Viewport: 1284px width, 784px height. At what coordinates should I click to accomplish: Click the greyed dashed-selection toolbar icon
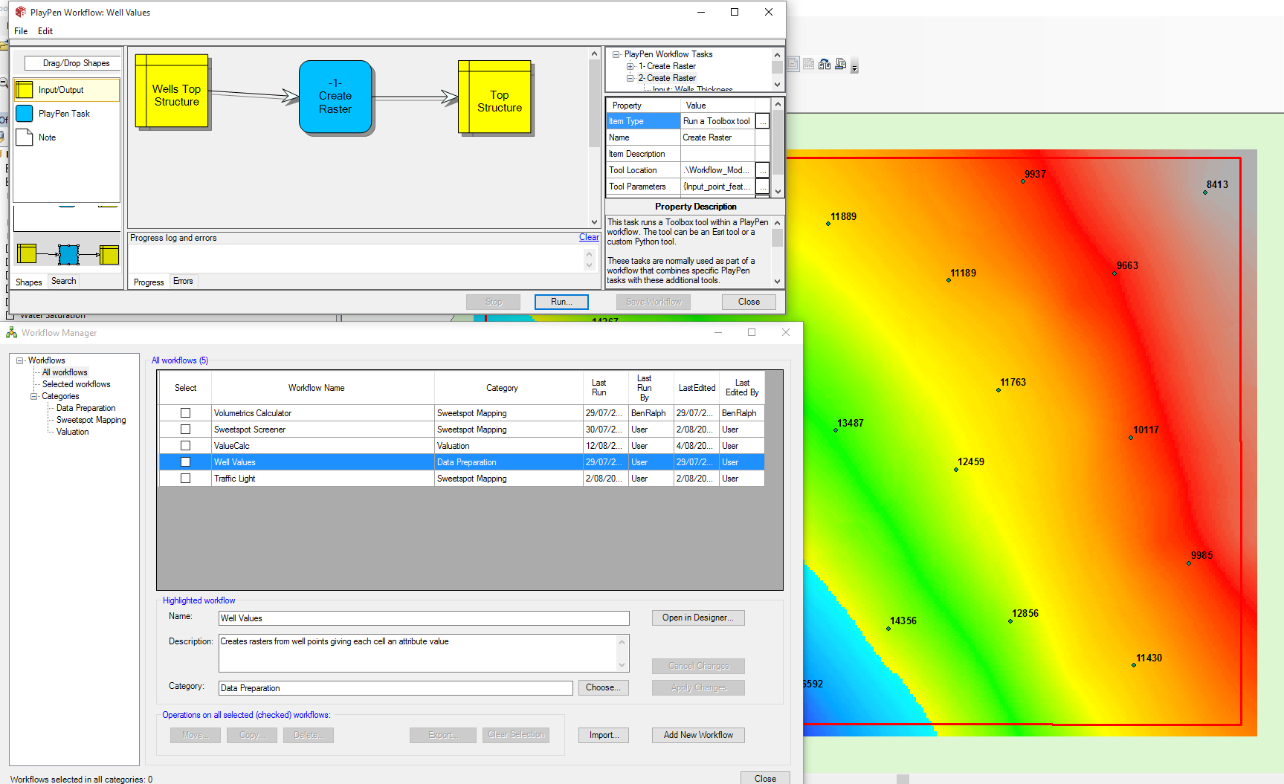[x=808, y=65]
